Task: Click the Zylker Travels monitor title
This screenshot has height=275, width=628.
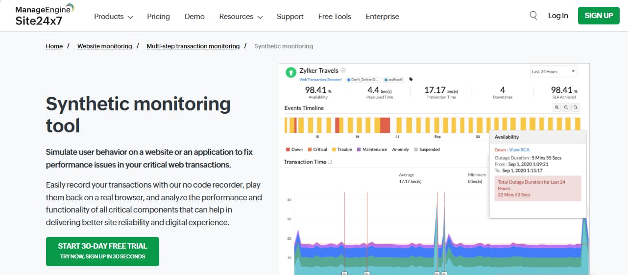Action: click(319, 70)
